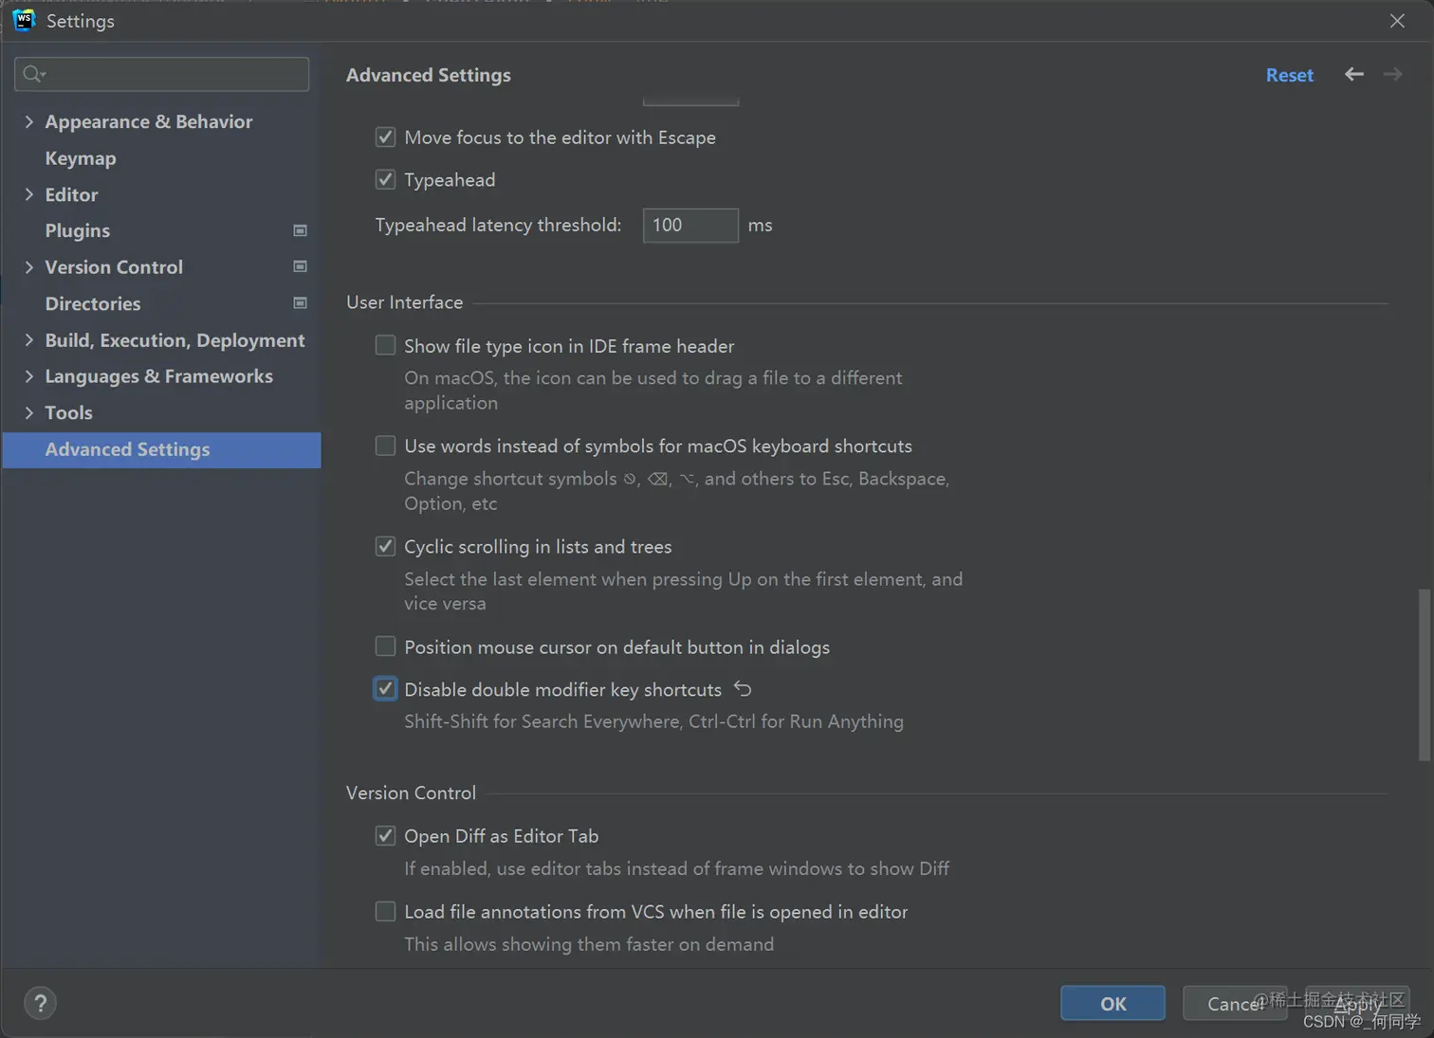Screen dimensions: 1434x1038
Task: Click the project-level icon beside Version Control
Action: point(300,267)
